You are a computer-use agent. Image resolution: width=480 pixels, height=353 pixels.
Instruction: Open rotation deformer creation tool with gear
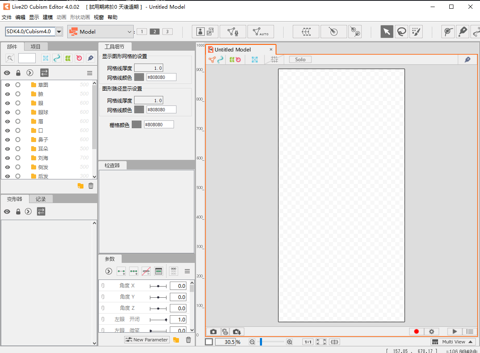tap(355, 32)
